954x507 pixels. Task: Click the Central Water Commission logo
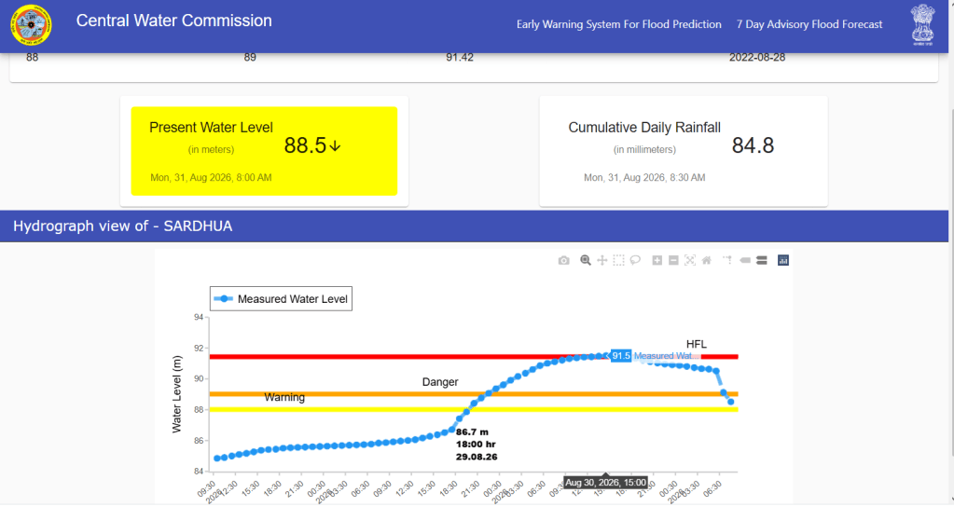point(31,25)
